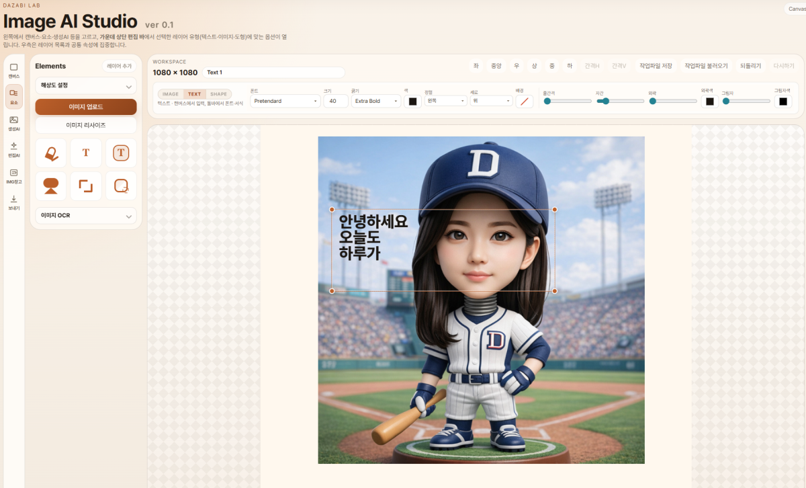Select the speech bubble shape tool

click(x=51, y=186)
